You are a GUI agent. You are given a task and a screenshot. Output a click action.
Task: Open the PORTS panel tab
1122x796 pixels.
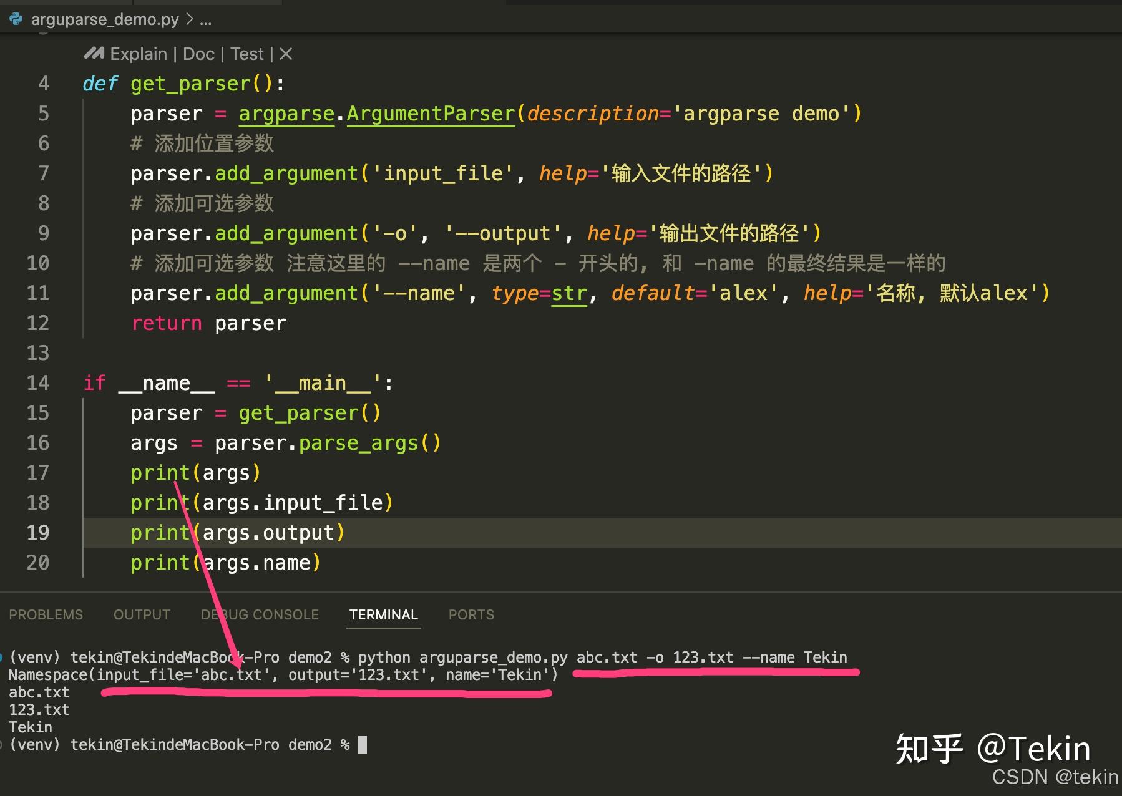[x=471, y=614]
